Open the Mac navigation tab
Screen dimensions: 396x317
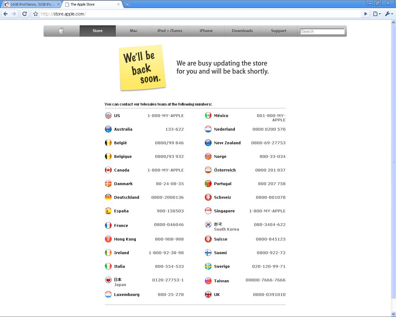click(134, 31)
